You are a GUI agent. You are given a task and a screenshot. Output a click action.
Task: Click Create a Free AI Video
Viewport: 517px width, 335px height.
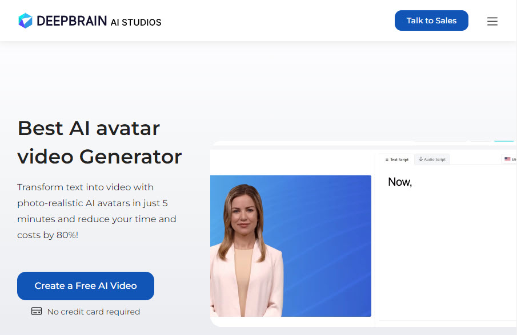[86, 285]
